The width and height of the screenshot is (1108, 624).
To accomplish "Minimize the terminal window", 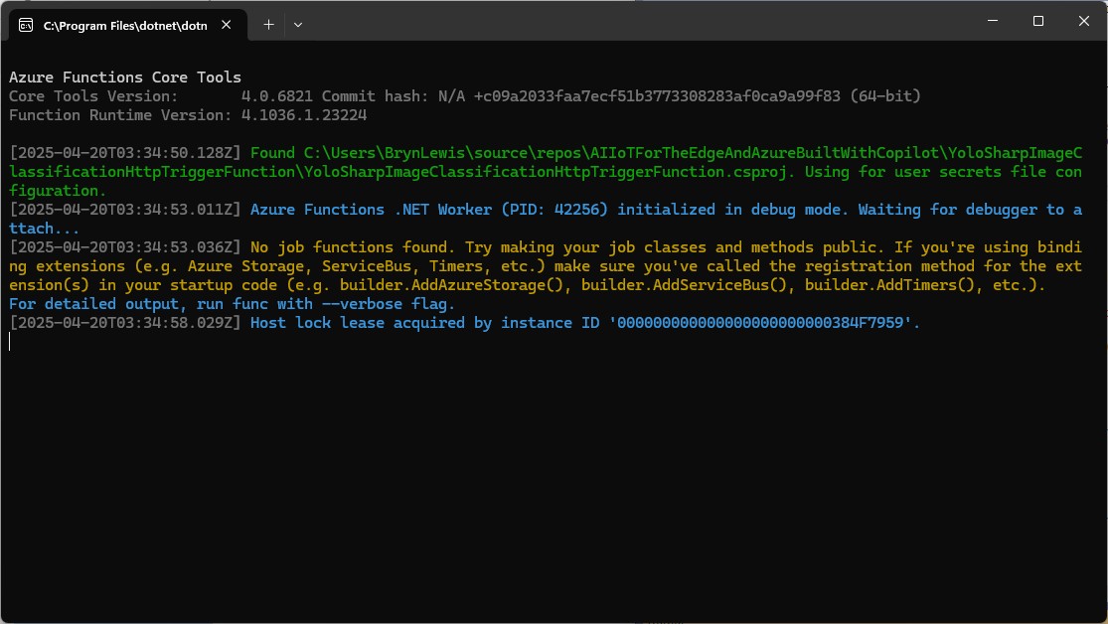I will pos(991,21).
